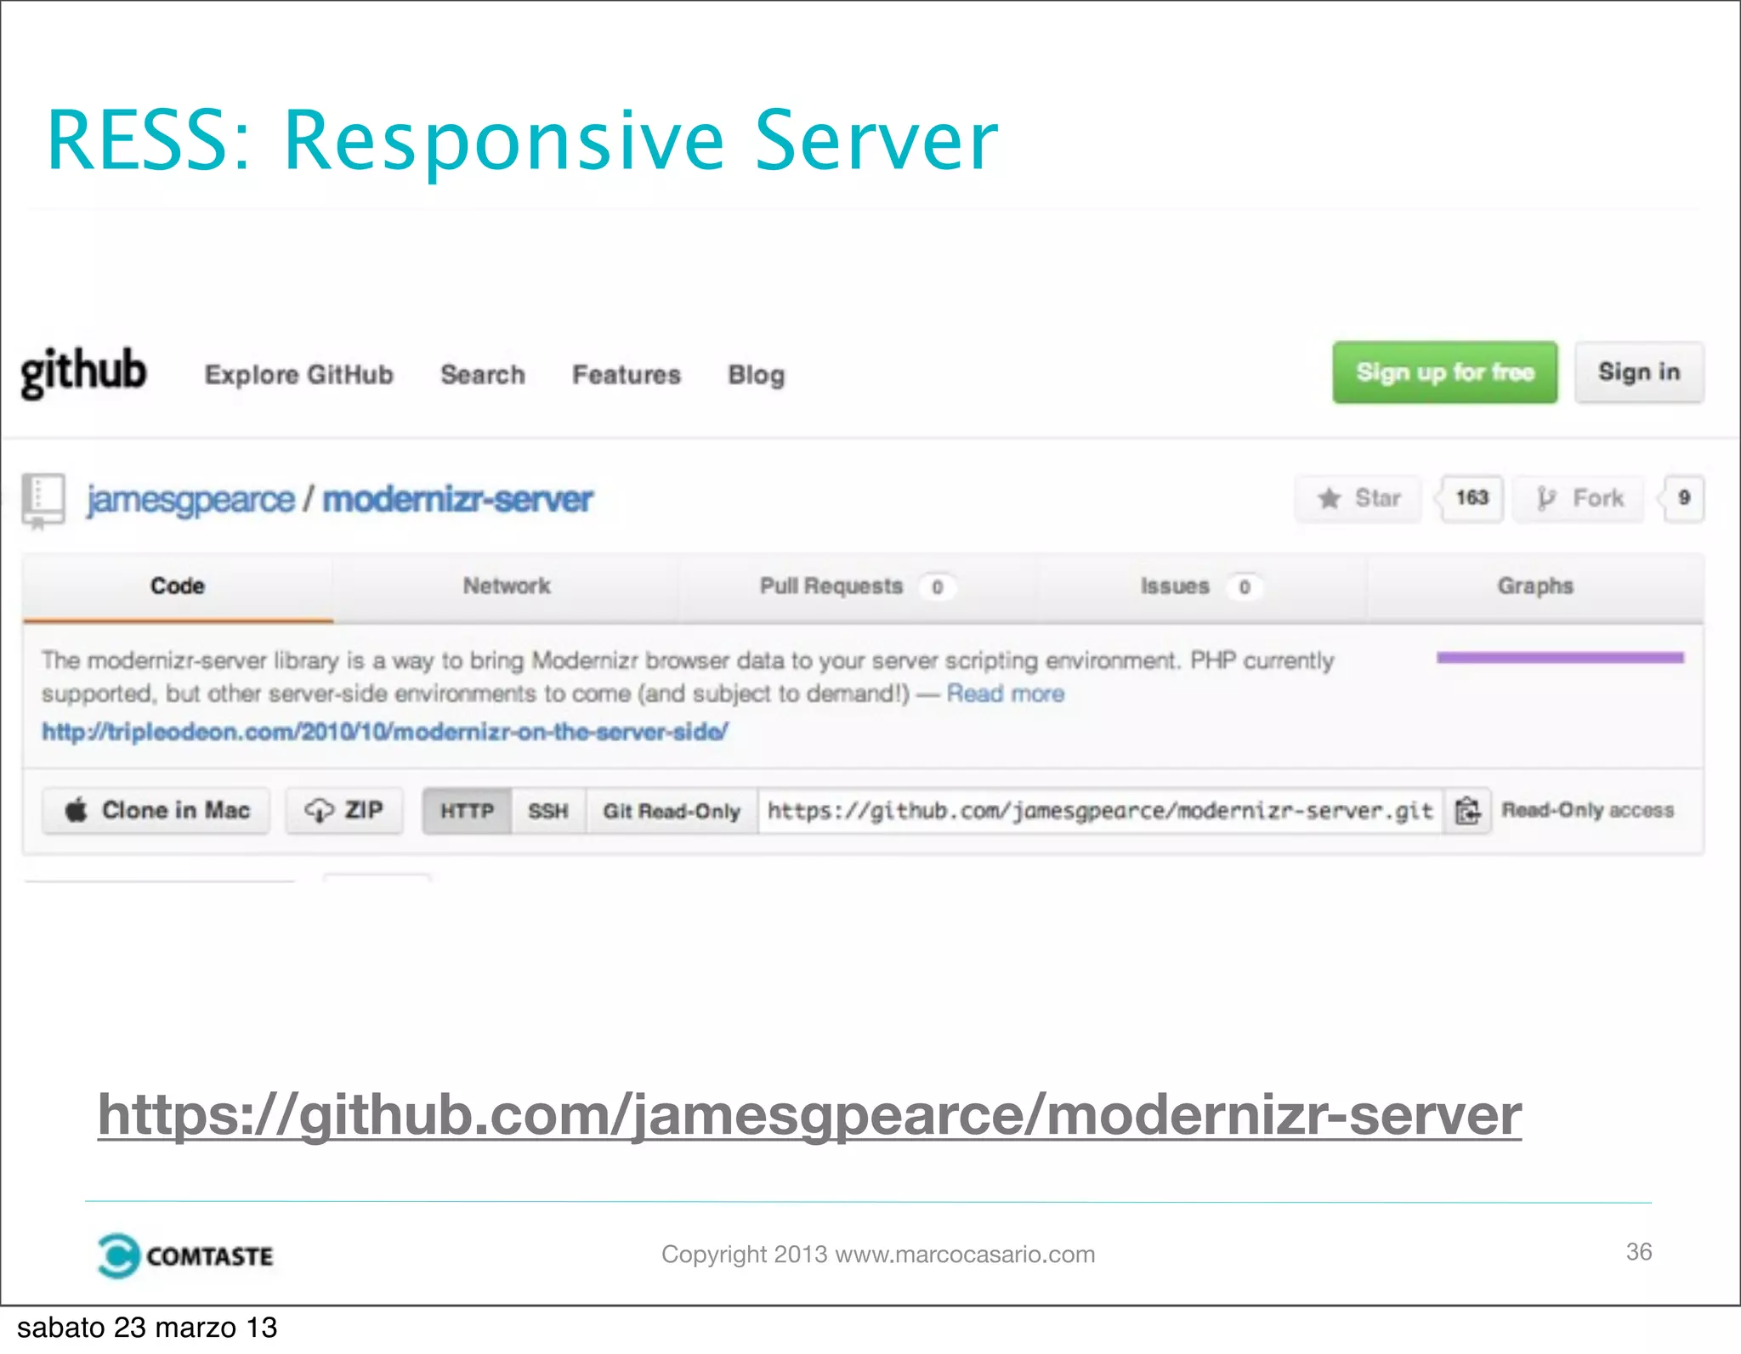This screenshot has width=1741, height=1354.
Task: Open the Issues tab
Action: (1200, 586)
